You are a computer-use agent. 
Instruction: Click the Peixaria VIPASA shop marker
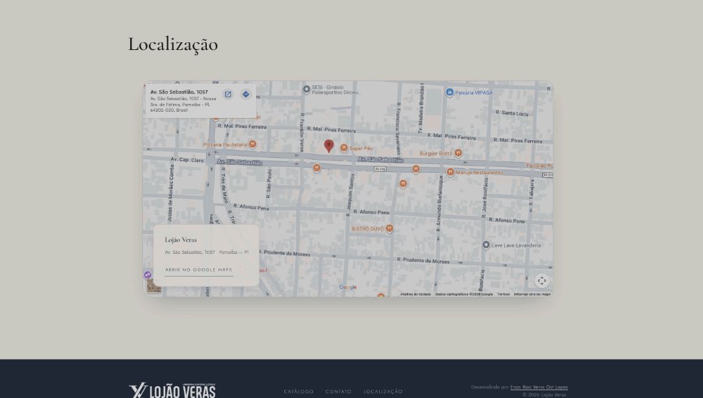coord(449,92)
